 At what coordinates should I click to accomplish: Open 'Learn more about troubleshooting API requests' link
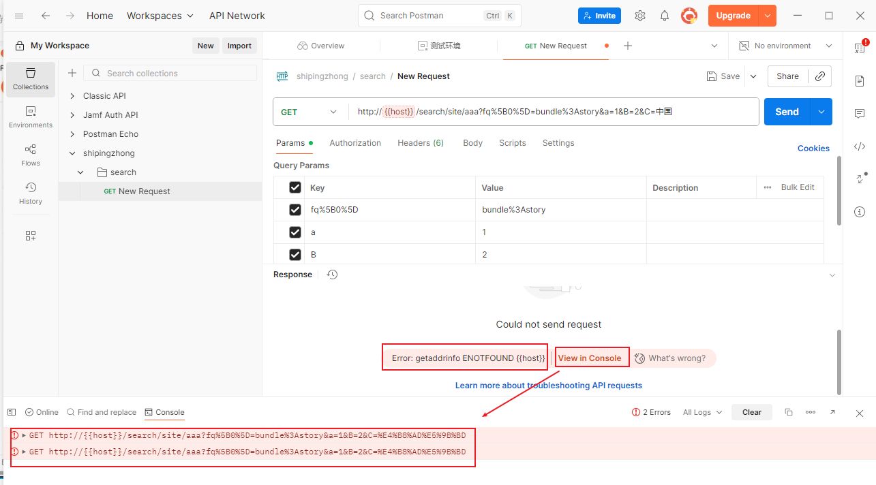click(x=548, y=386)
